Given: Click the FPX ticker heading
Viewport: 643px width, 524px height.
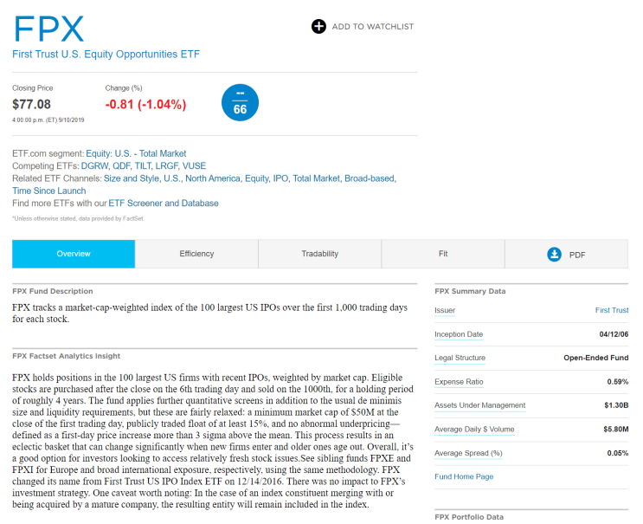Looking at the screenshot, I should click(x=48, y=29).
